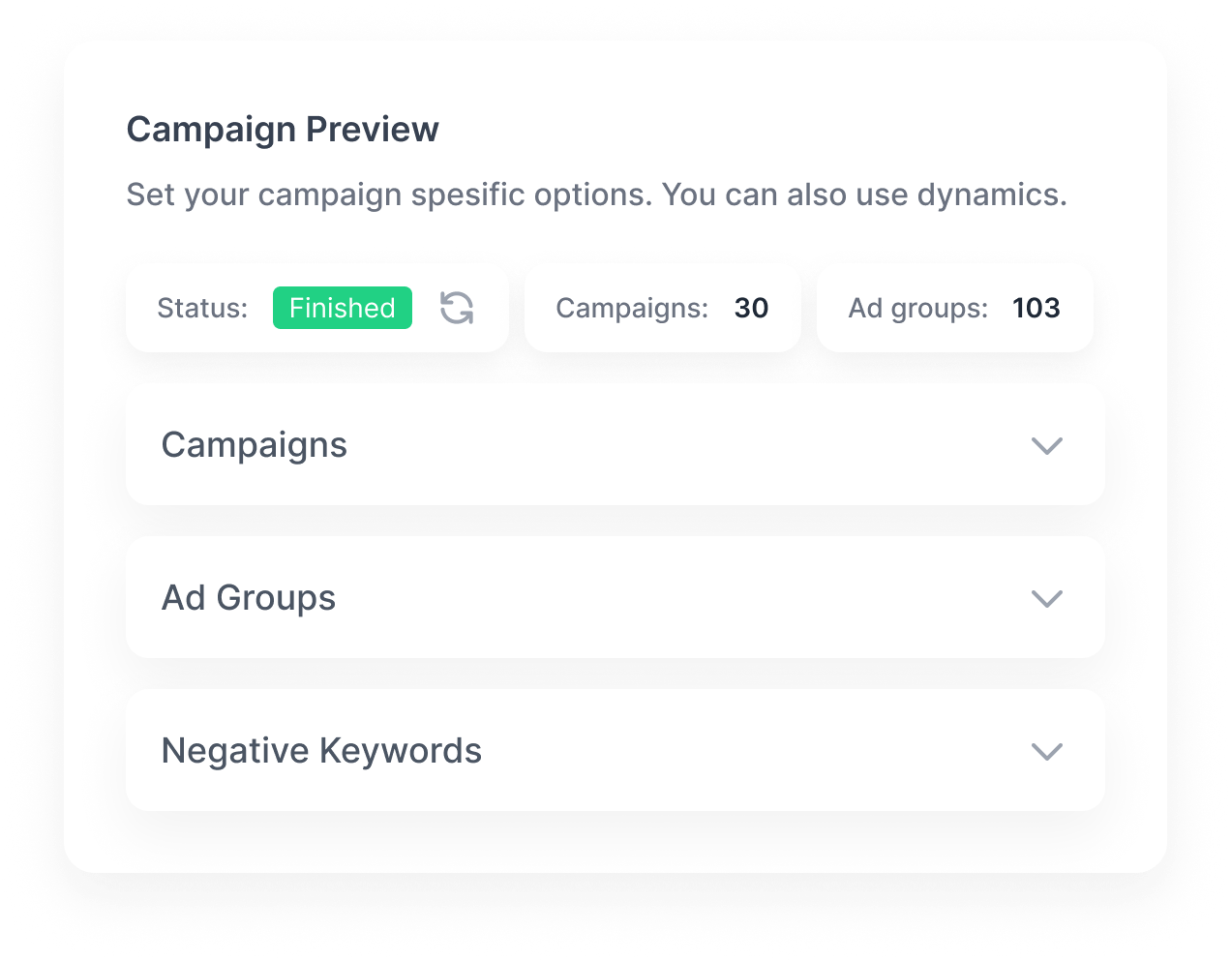Expand the Ad Groups section chevron
This screenshot has height=960, width=1231.
coord(1047,598)
